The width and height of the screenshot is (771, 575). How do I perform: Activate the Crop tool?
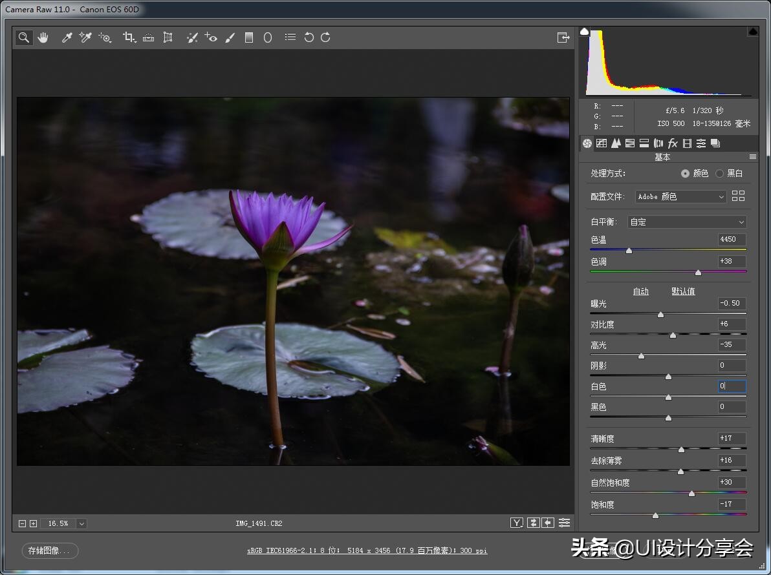tap(129, 37)
